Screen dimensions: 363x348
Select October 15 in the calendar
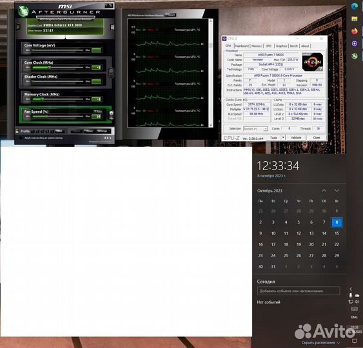pyautogui.click(x=337, y=233)
